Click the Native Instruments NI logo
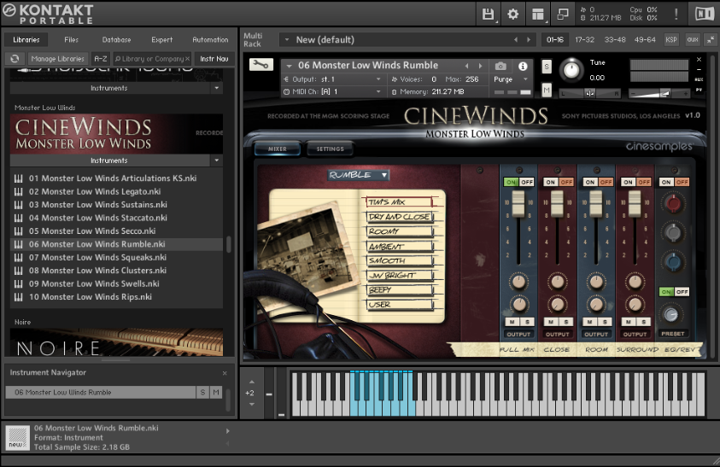The image size is (720, 467). (x=704, y=14)
